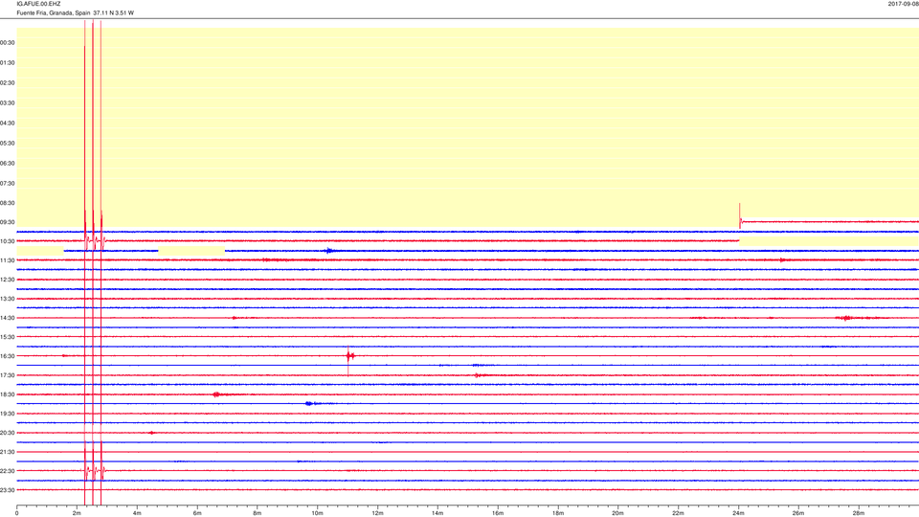919x517 pixels.
Task: Click the 12m tick label on minute axis
Action: tap(377, 513)
